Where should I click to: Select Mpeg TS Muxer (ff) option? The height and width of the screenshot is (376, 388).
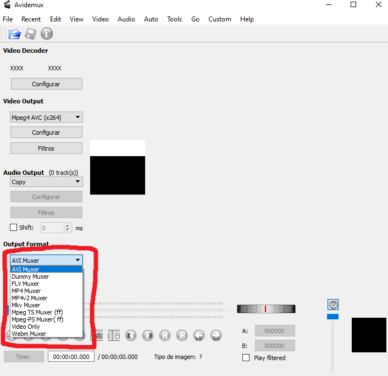46,312
